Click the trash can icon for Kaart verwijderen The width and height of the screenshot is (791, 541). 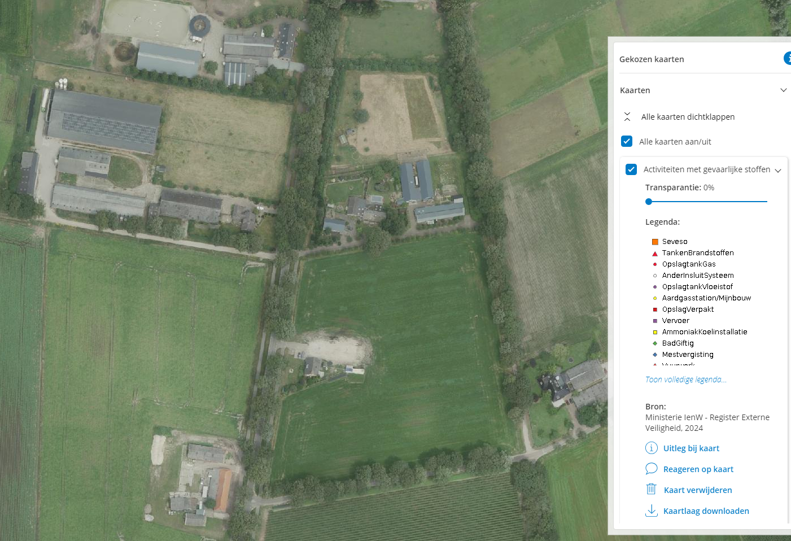(652, 490)
